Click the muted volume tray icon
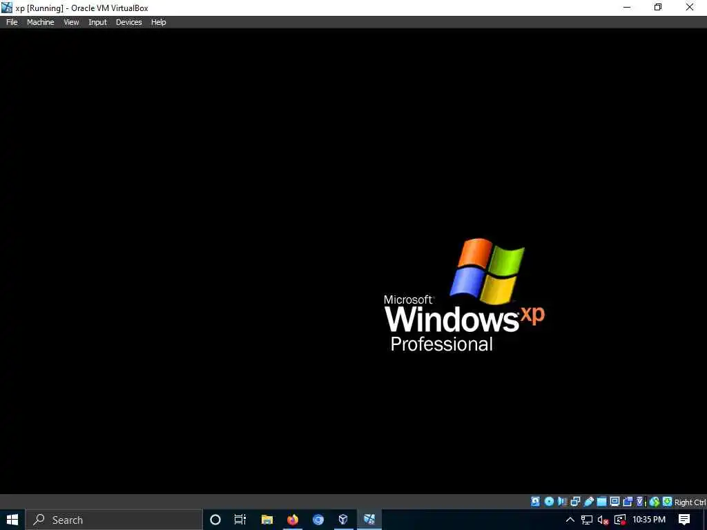This screenshot has width=707, height=530. (x=603, y=520)
